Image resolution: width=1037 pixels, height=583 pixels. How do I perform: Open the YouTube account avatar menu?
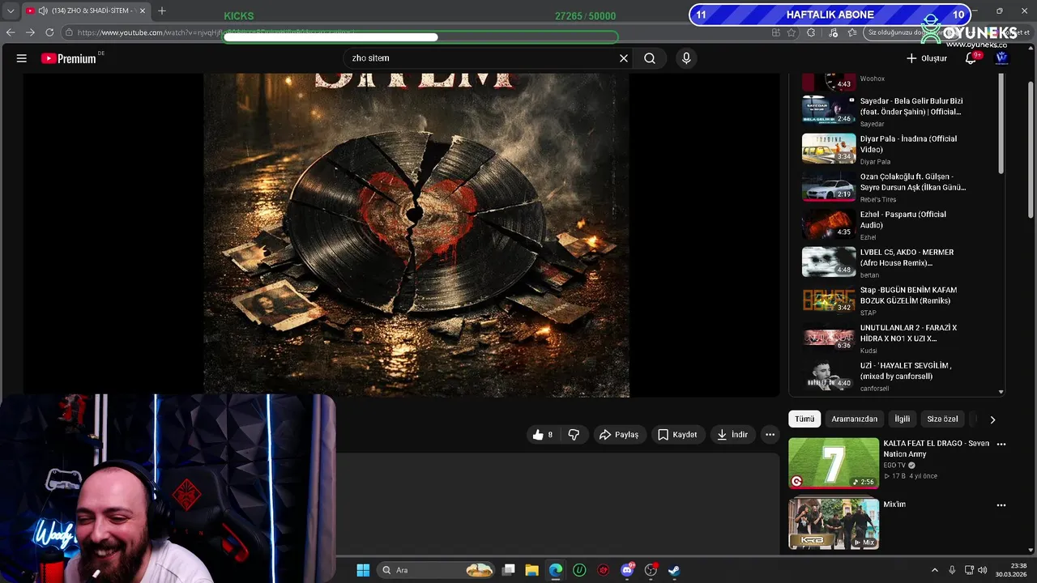[1001, 58]
